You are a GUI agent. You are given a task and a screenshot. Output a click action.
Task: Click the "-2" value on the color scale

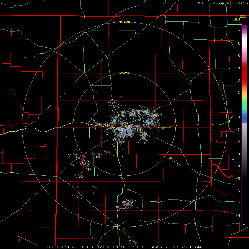click(238, 142)
